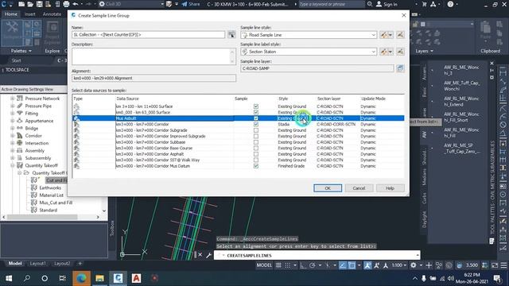
Task: Click the Plot printer icon
Action: click(x=66, y=4)
